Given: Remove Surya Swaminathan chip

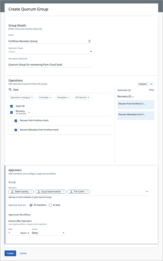Looking at the screenshot, I should 63,192.
